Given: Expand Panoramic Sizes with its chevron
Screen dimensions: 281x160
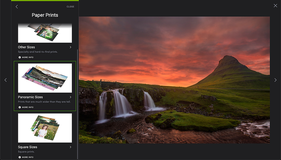Looking at the screenshot, I should click(71, 97).
